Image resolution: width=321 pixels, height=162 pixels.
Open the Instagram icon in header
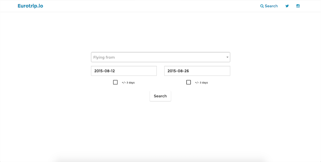coord(298,6)
